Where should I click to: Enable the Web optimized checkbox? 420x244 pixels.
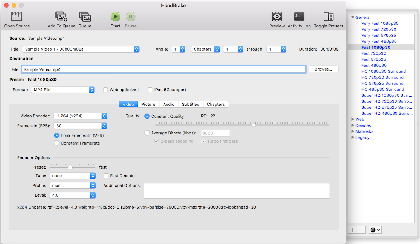(106, 90)
